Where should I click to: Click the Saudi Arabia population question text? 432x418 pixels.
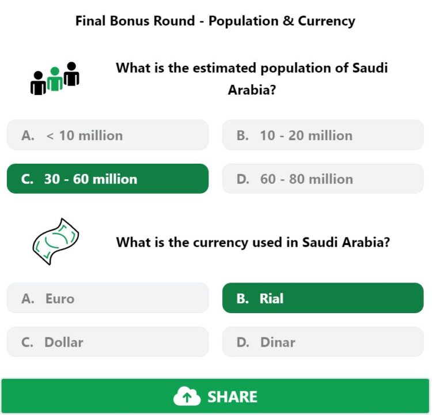point(252,79)
